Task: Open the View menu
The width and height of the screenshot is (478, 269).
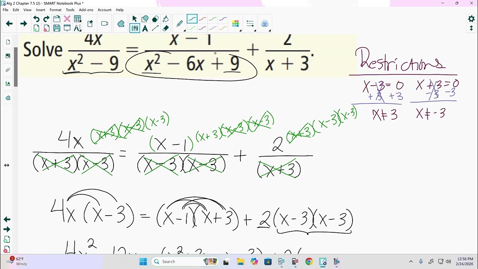Action: click(28, 10)
